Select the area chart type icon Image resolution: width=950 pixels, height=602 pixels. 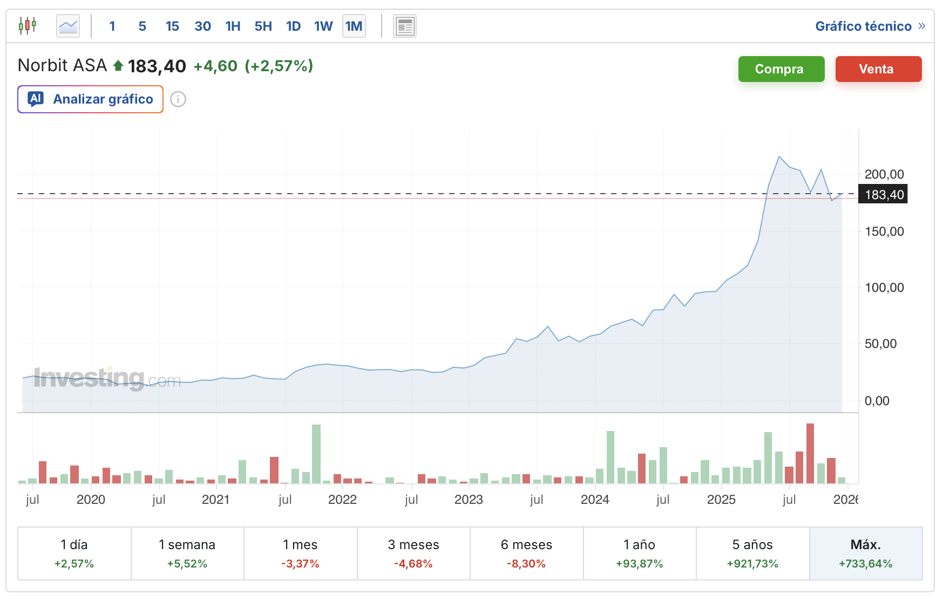click(x=68, y=26)
